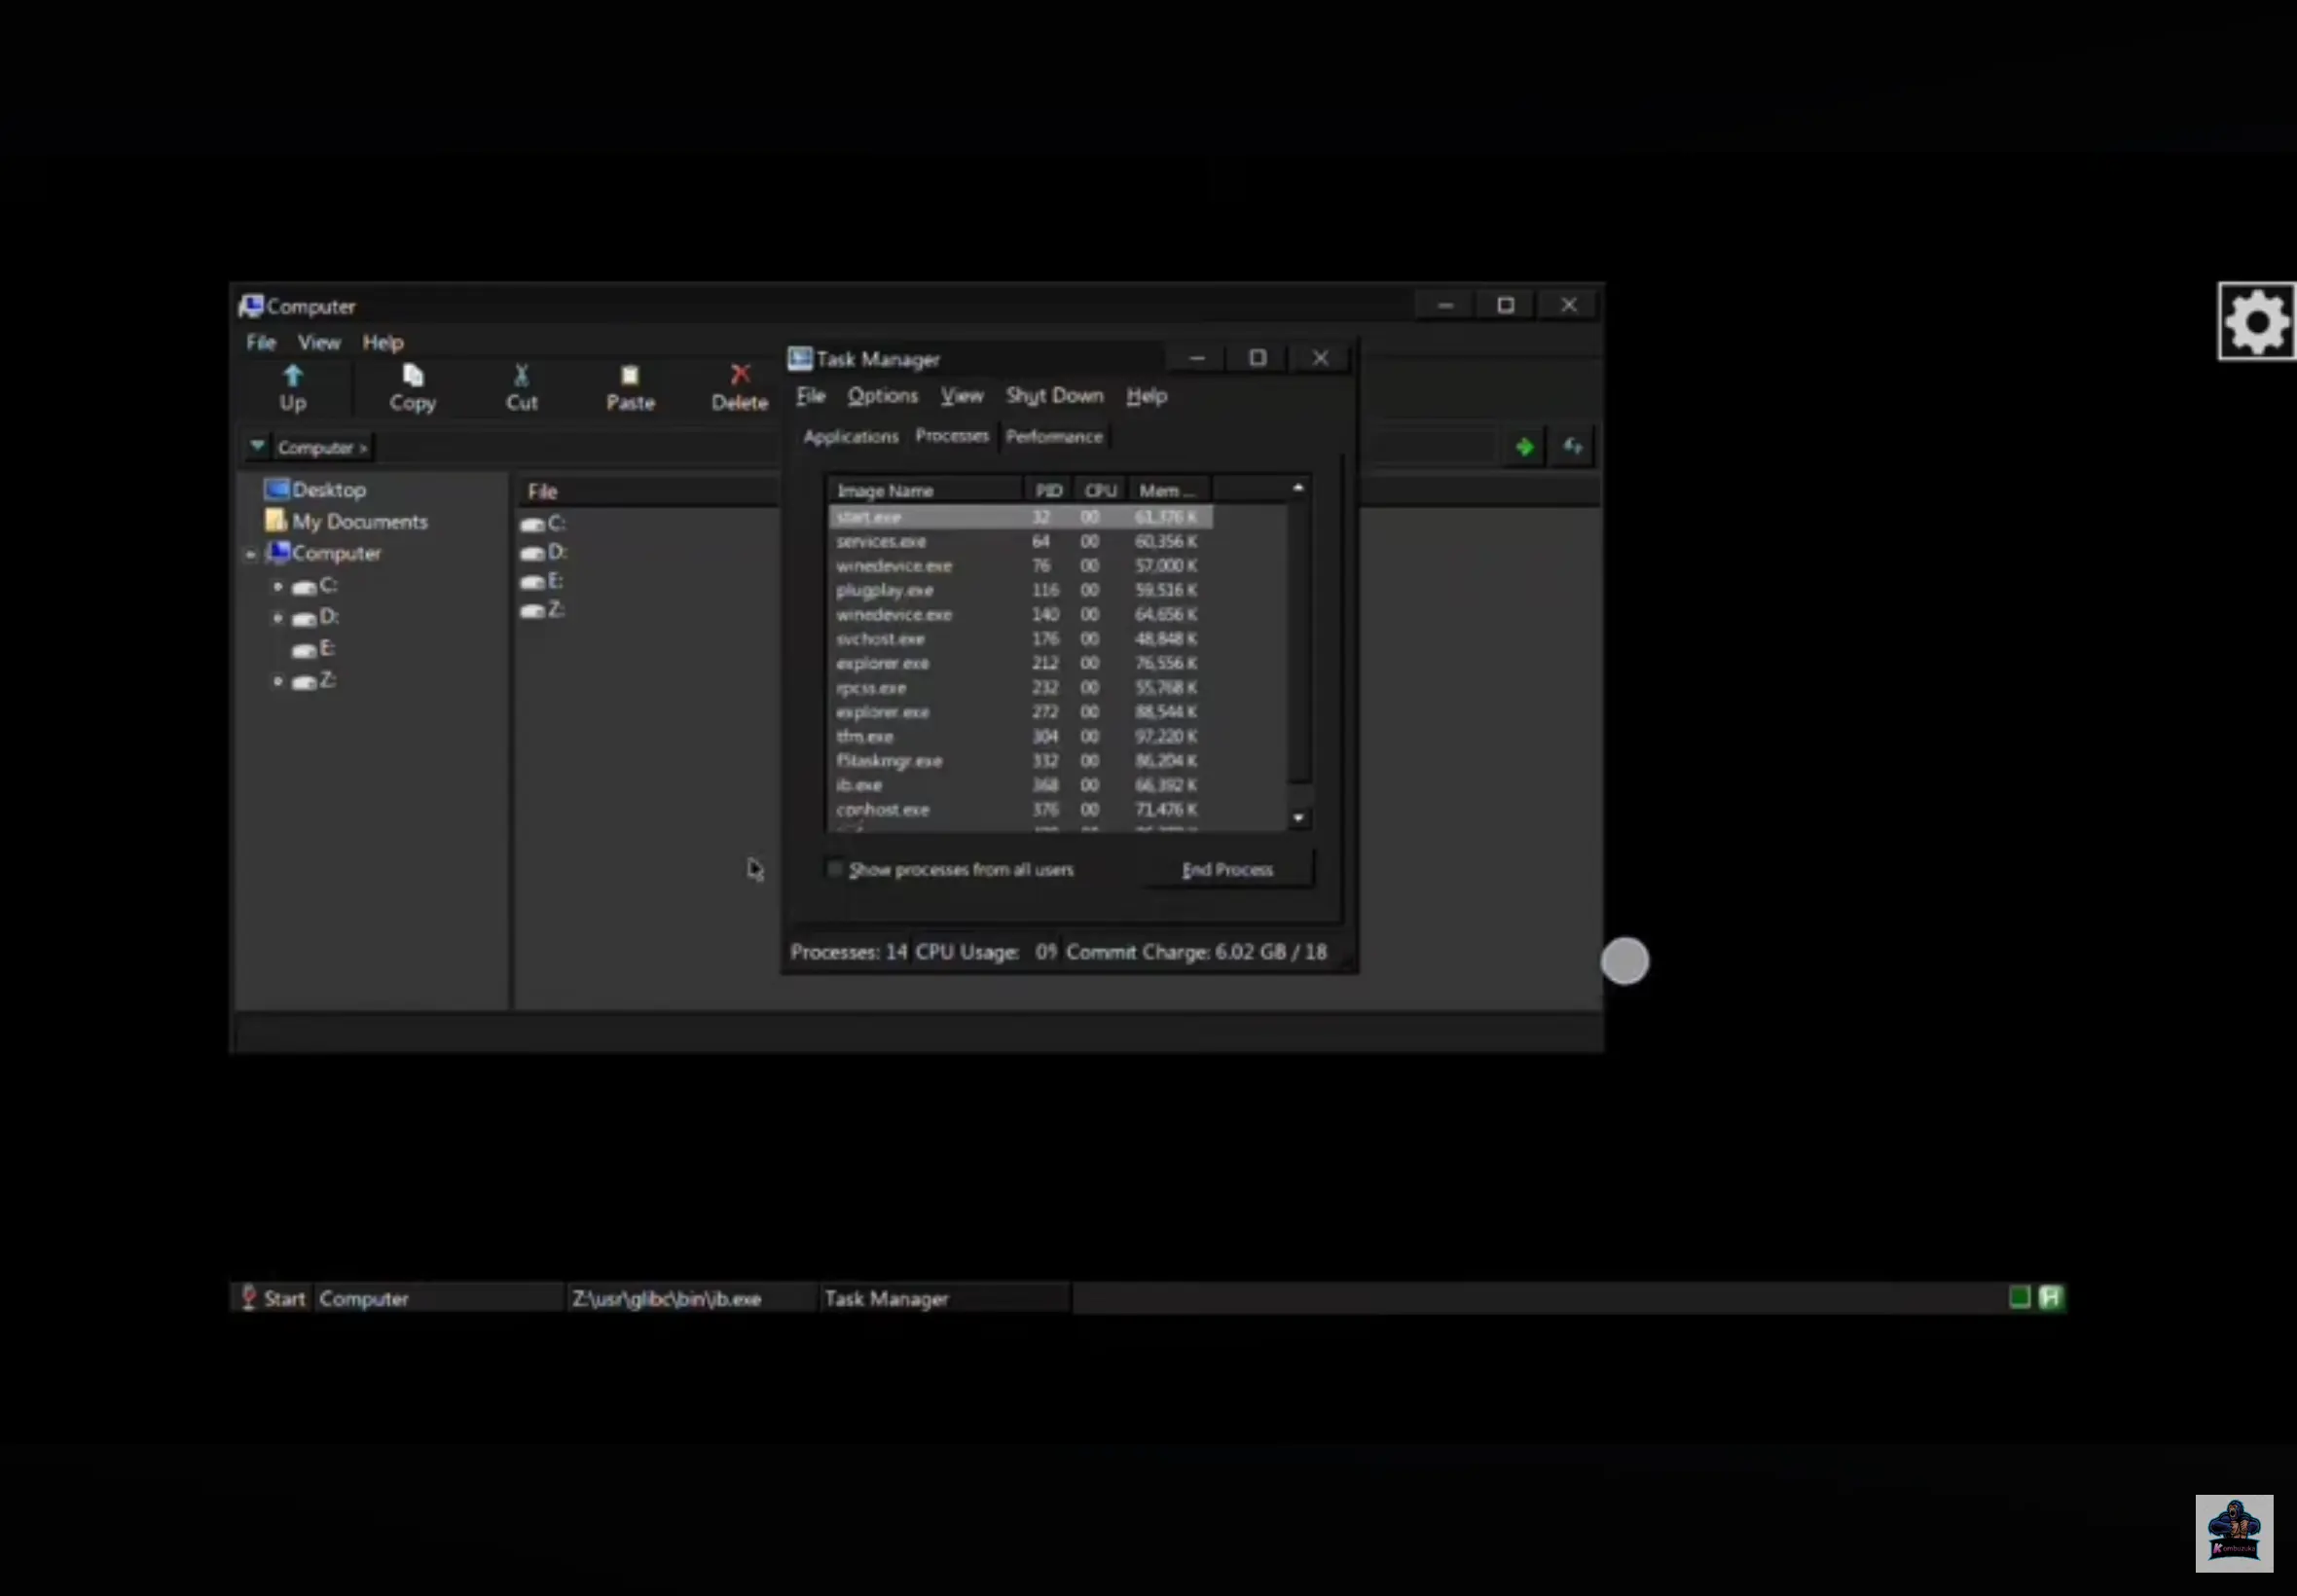
Task: Select the svchost.exe process row
Action: pyautogui.click(x=1021, y=639)
